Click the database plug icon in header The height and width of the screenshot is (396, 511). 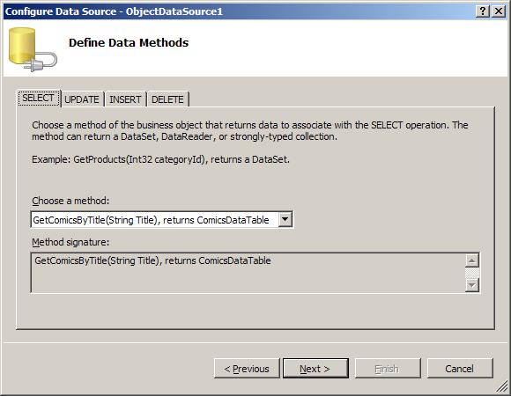[x=33, y=49]
